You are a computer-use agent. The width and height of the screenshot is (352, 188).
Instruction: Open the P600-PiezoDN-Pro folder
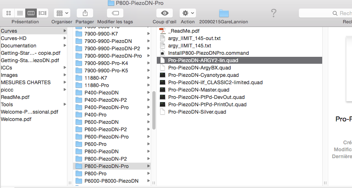[x=107, y=137]
